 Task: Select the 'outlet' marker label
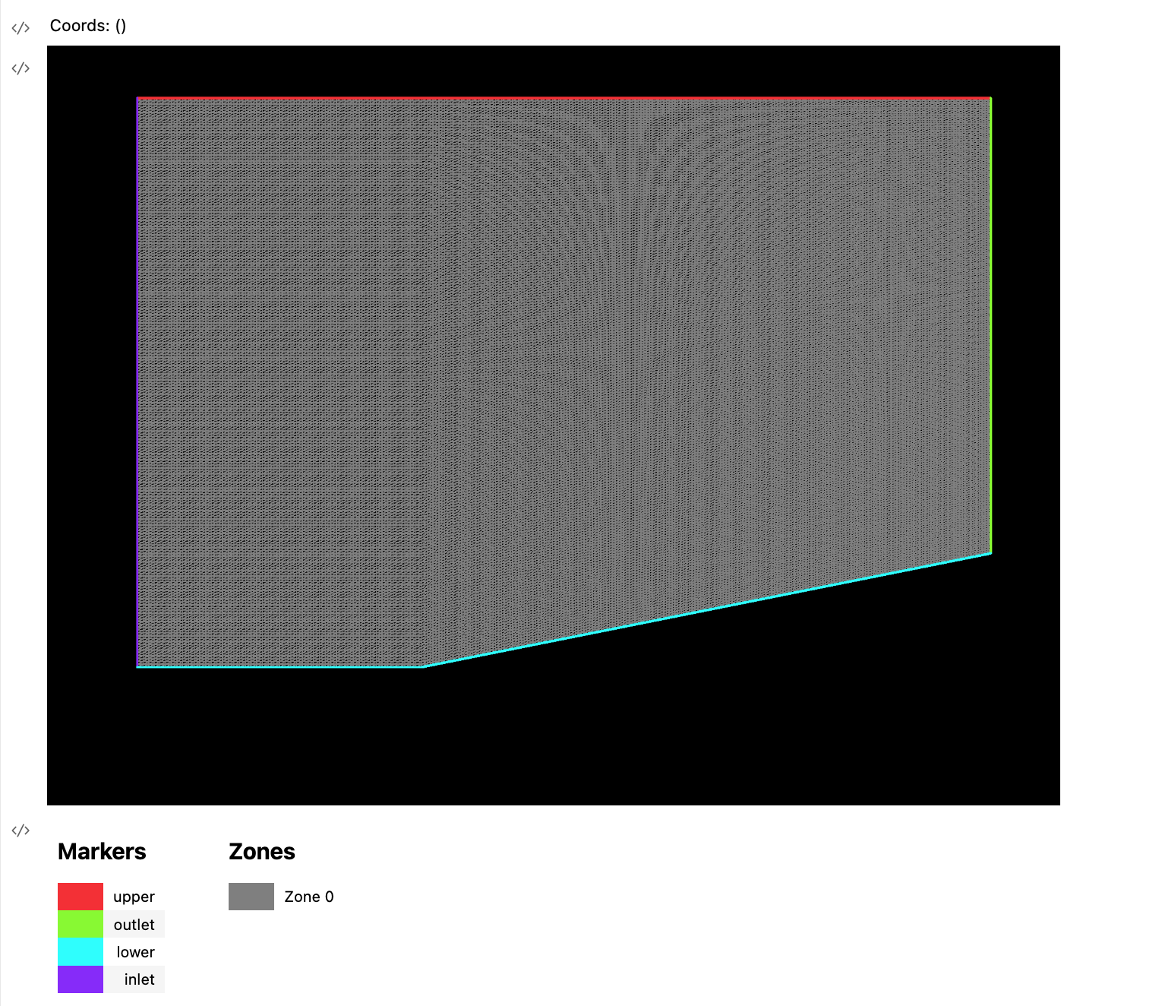tap(134, 925)
